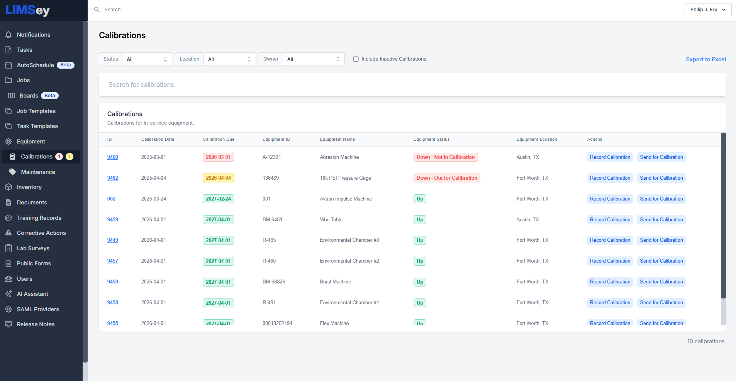
Task: Open the Philip J. Fry user menu
Action: [x=707, y=10]
